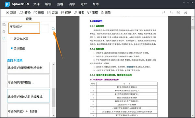Click the 查找 9 结果 label

15,60
